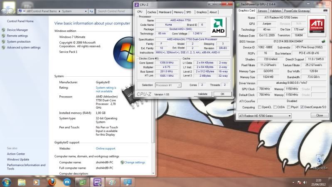Open the ATI Radeon HD 5700 Series dropdown
Viewport: 332px width, 187px height.
pyautogui.click(x=265, y=116)
